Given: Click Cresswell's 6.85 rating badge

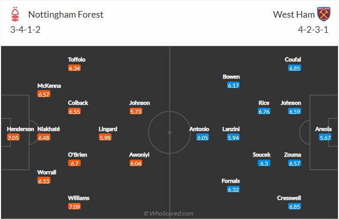Looking at the screenshot, I should (295, 206).
